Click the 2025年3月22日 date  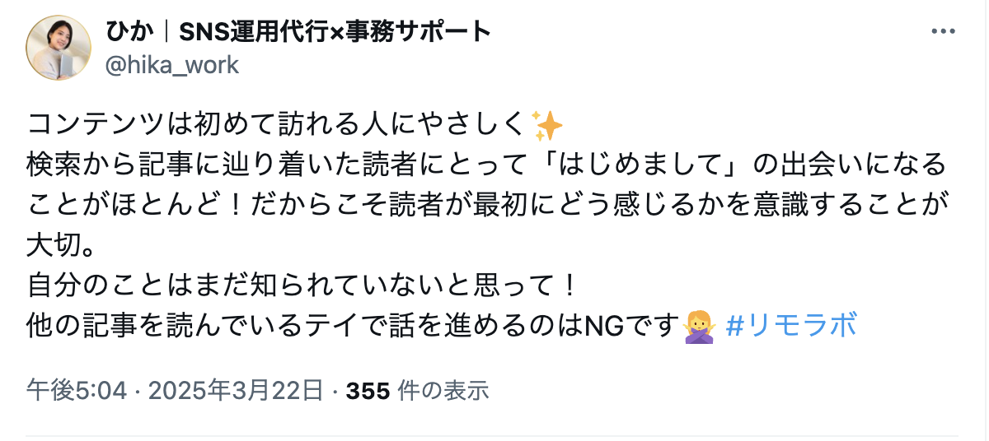237,390
